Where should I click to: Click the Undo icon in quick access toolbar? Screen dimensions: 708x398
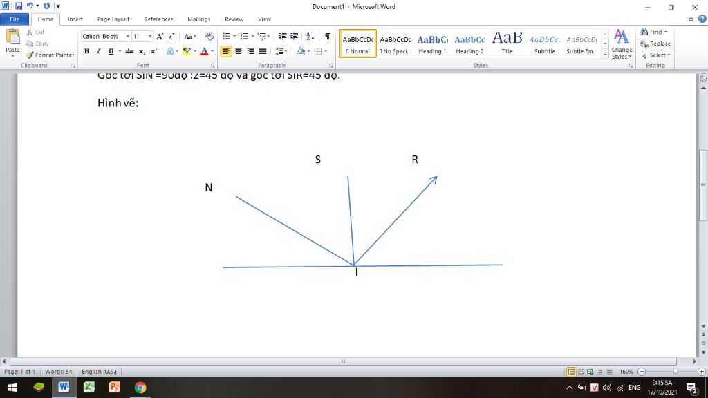(x=30, y=6)
